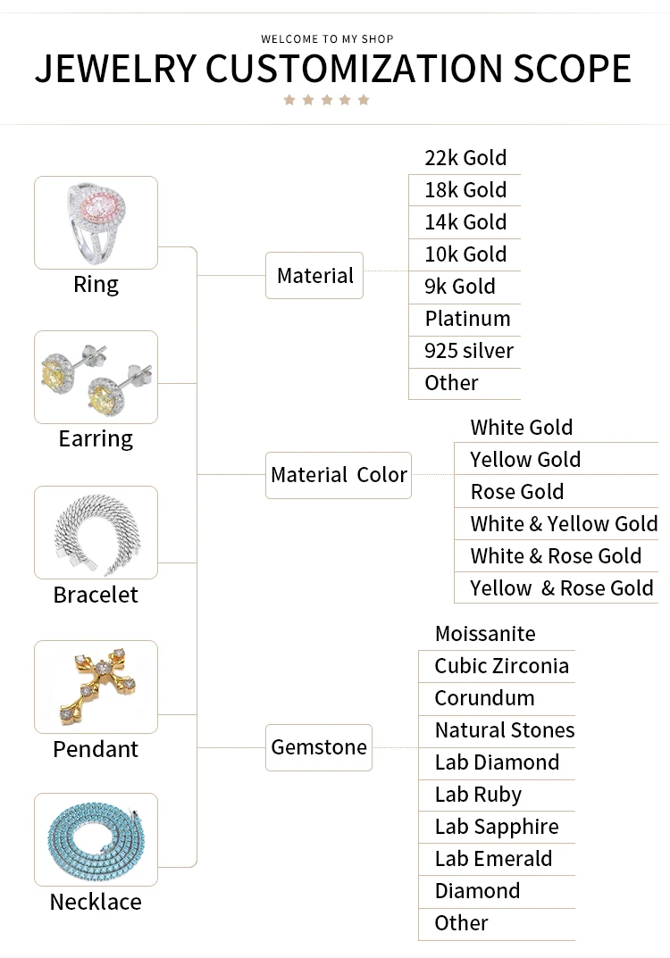Pick 925 silver material option
670x958 pixels.
469,351
